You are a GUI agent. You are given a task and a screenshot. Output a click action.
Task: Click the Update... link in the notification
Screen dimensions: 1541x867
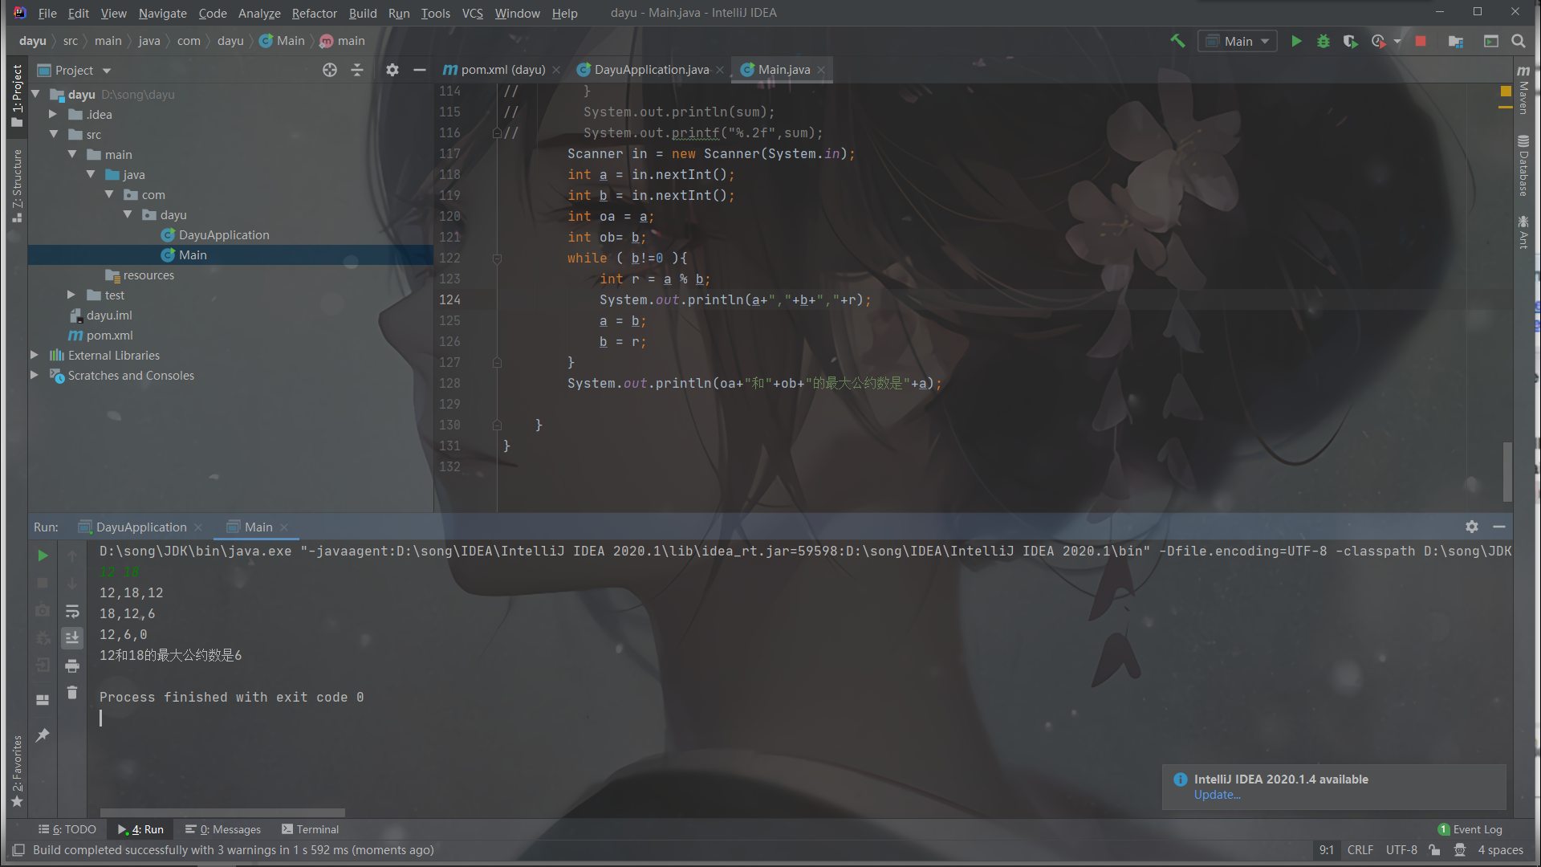click(1217, 795)
